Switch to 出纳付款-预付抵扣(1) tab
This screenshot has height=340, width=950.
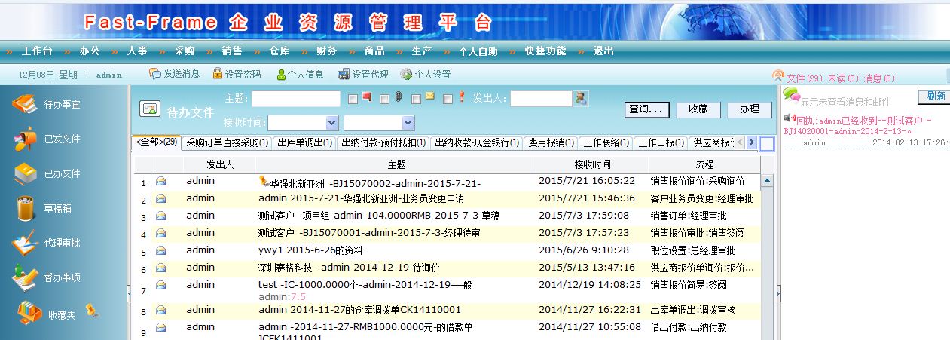pyautogui.click(x=383, y=142)
